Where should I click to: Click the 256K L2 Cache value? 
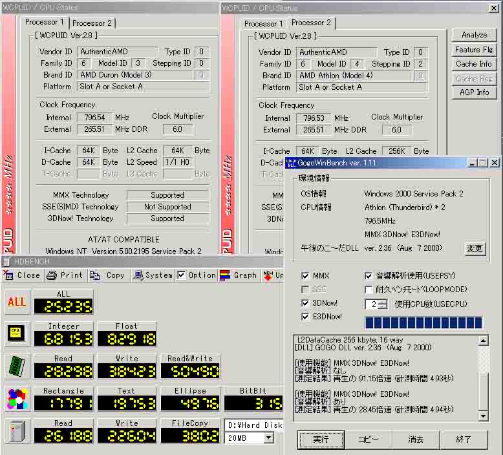tap(397, 151)
